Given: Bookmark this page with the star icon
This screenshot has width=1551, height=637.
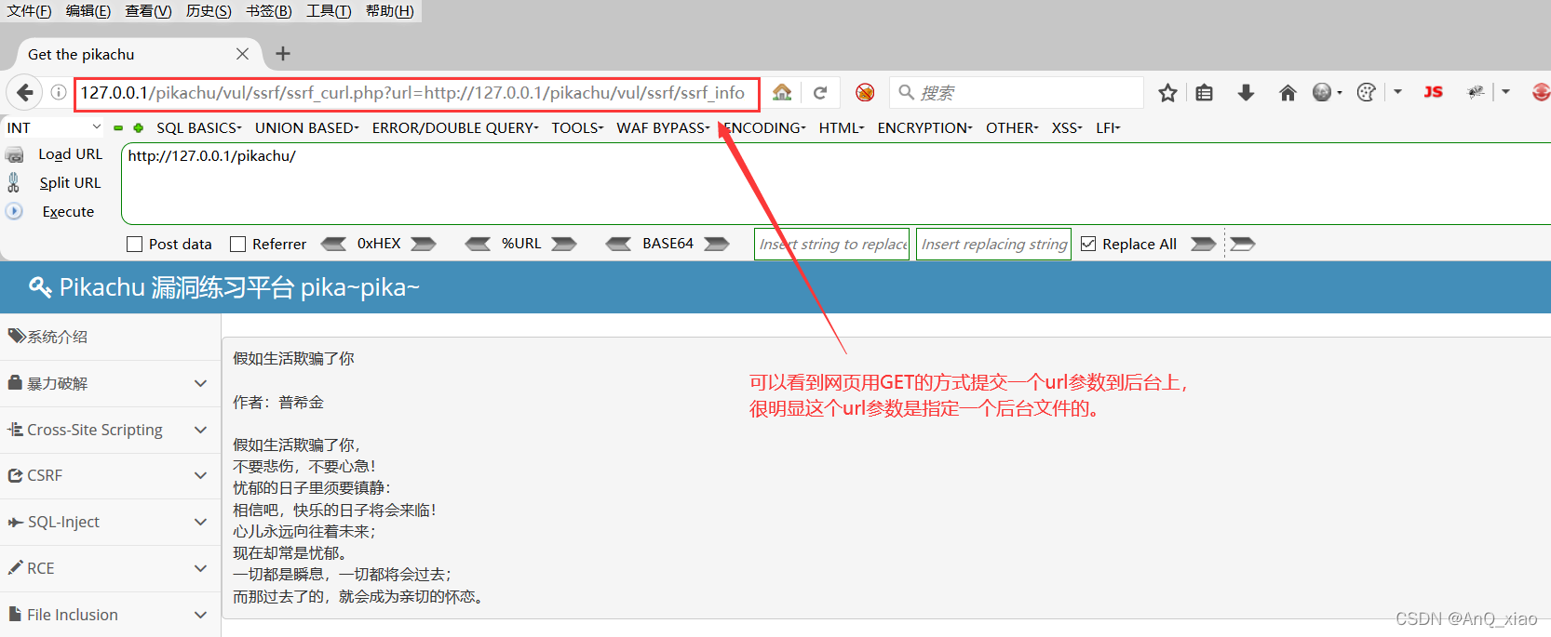Looking at the screenshot, I should tap(1167, 92).
